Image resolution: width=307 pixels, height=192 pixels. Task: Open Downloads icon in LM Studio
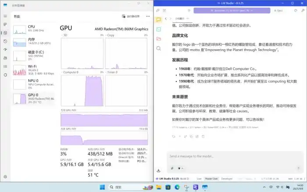pyautogui.click(x=159, y=170)
